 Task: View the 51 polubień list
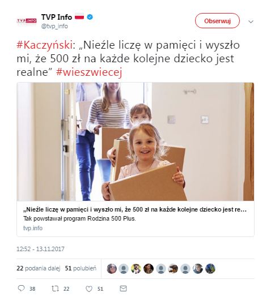[x=81, y=268]
